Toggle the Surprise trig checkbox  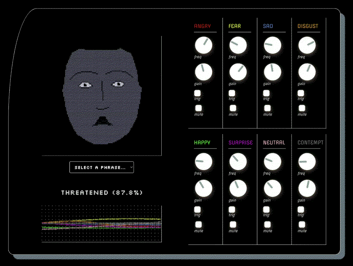click(x=232, y=209)
